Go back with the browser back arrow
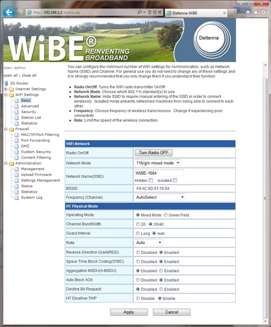The height and width of the screenshot is (327, 271). pyautogui.click(x=9, y=12)
